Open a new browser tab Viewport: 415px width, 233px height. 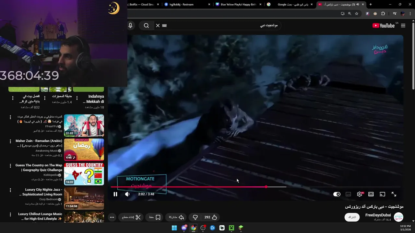371,5
